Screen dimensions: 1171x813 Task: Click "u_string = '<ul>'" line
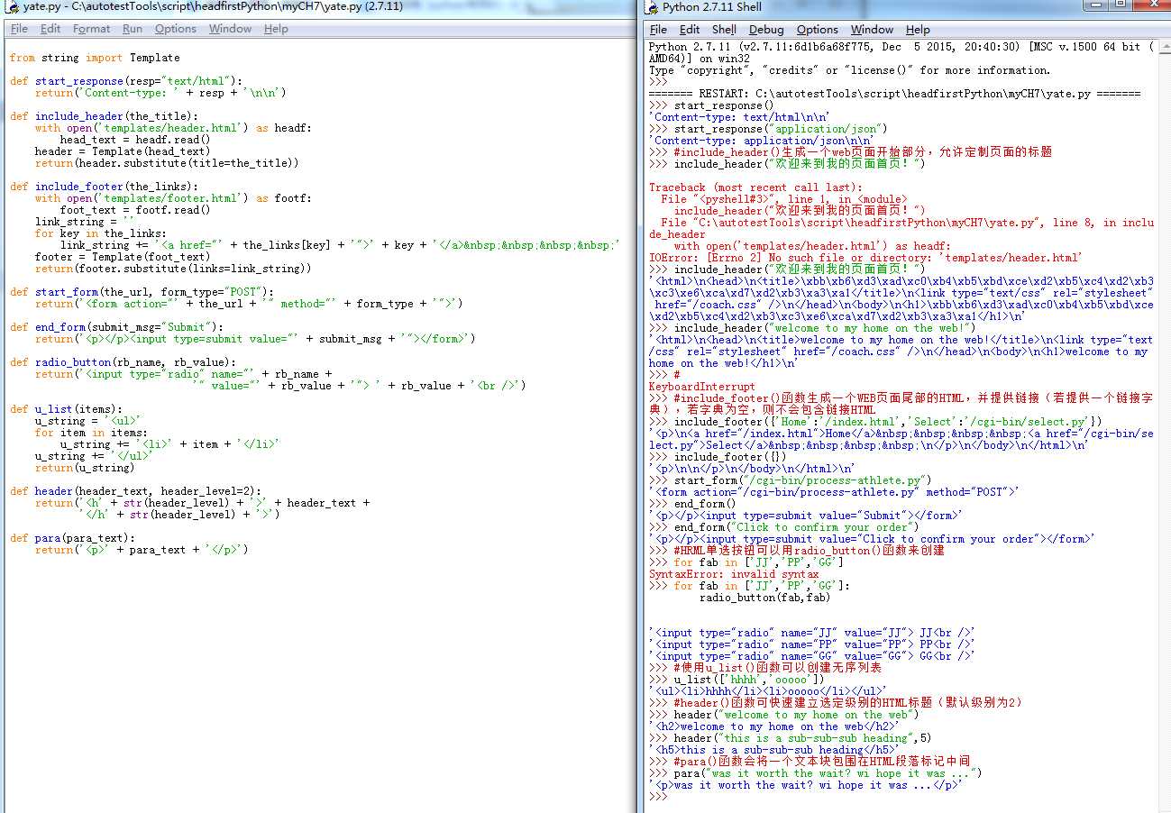[88, 421]
